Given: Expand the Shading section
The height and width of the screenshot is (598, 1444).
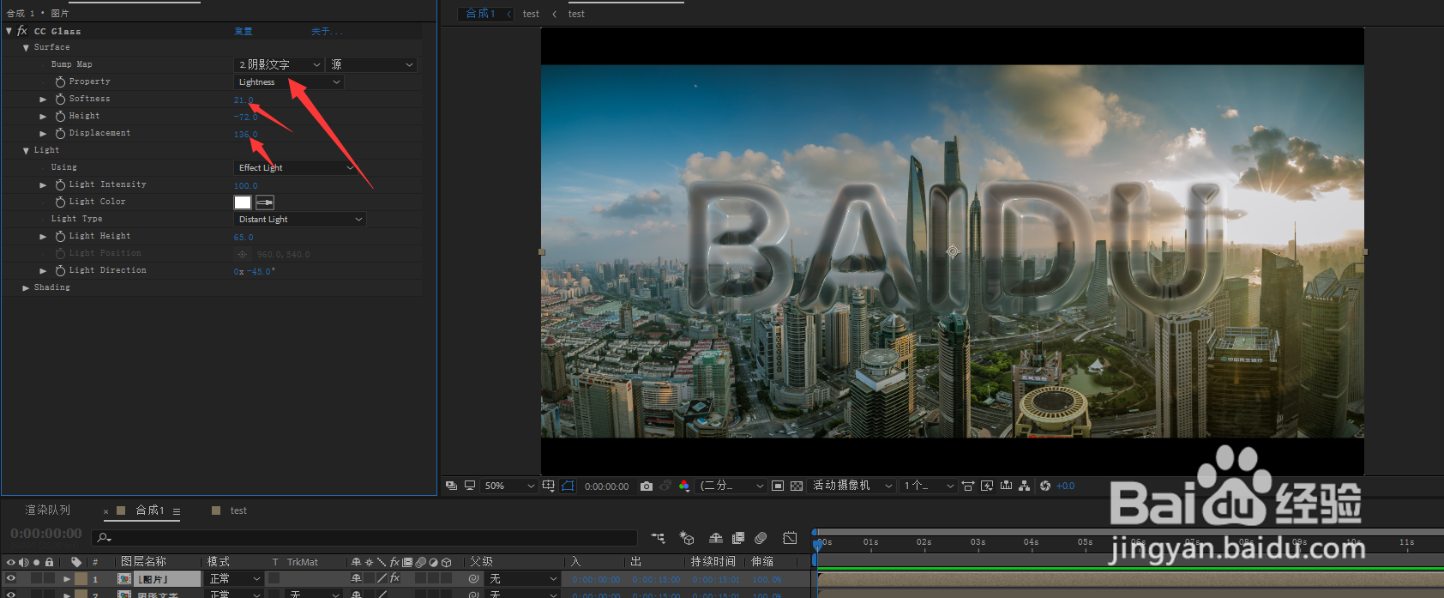Looking at the screenshot, I should pyautogui.click(x=26, y=288).
